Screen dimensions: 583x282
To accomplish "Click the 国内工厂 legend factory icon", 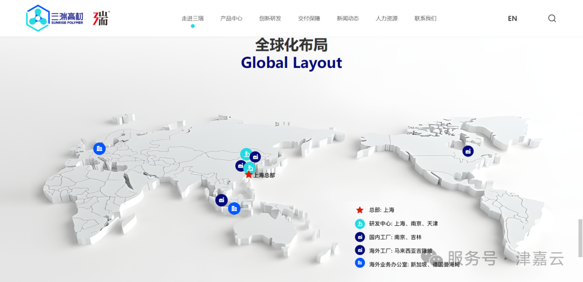I will click(x=360, y=237).
